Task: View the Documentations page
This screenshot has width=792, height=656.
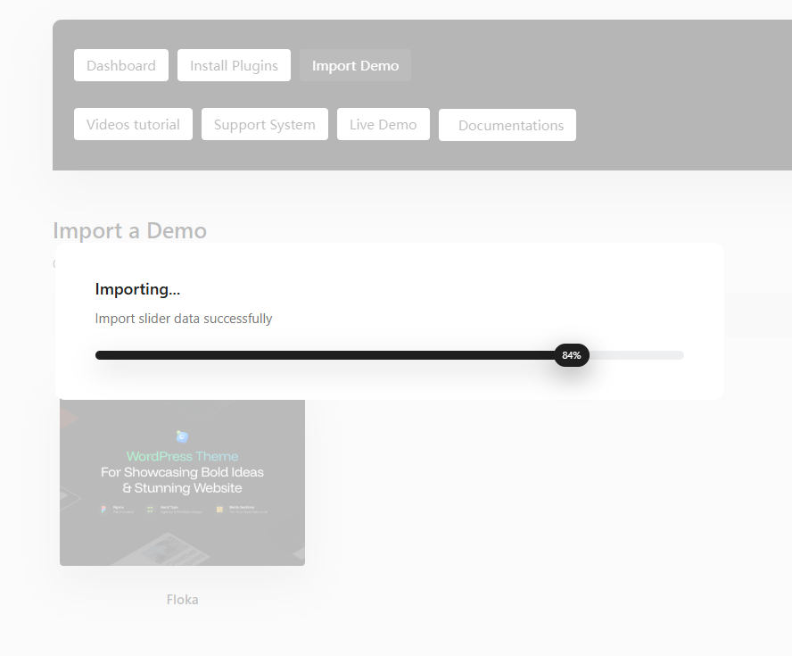Action: click(x=507, y=125)
